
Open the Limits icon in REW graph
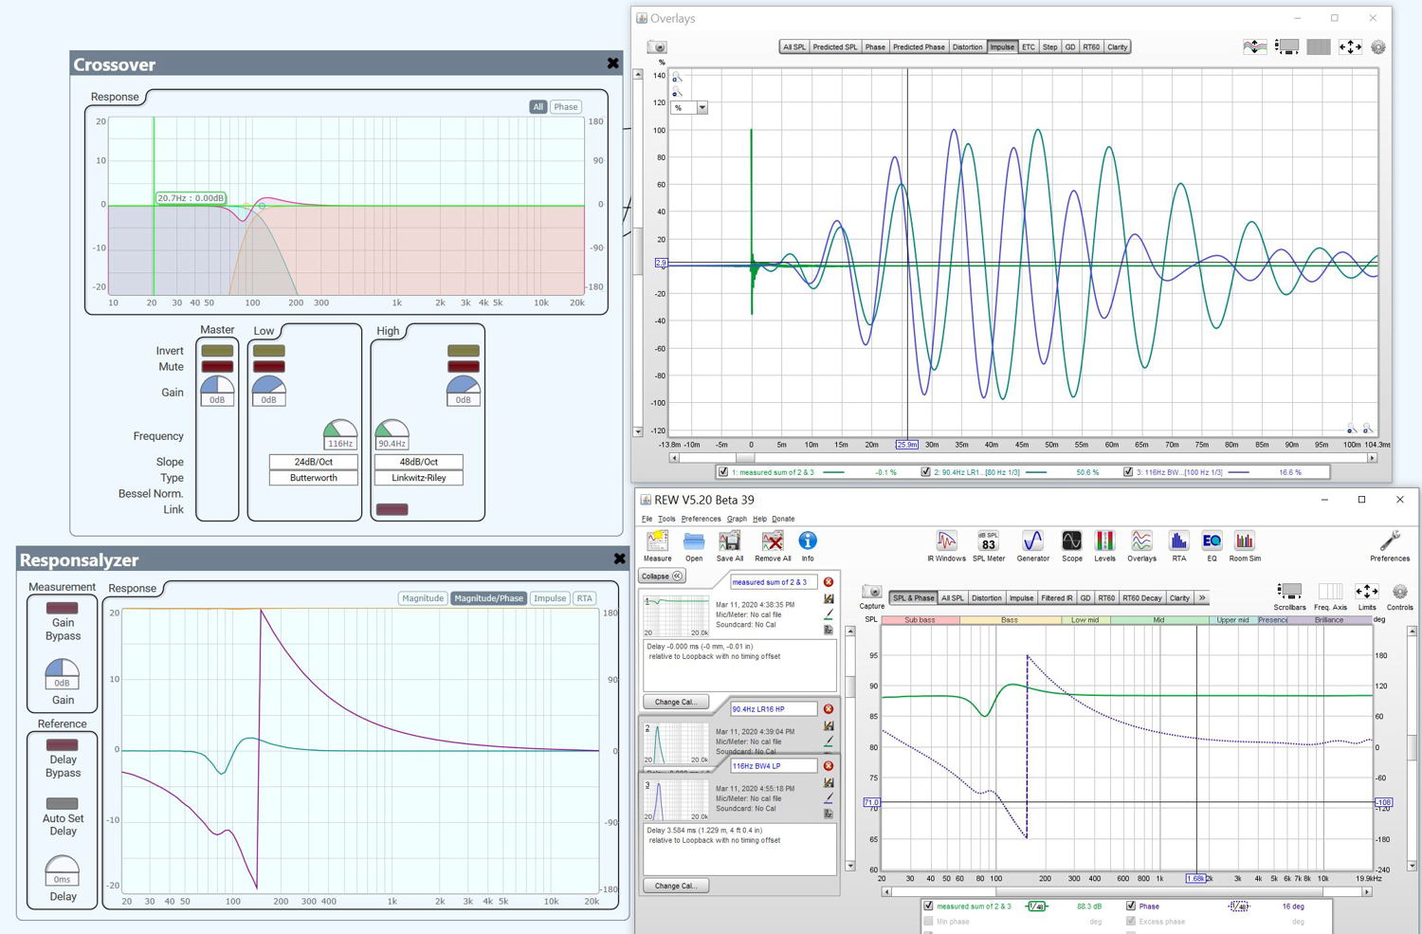(1366, 592)
